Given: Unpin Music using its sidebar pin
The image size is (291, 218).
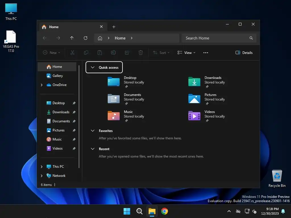Looking at the screenshot, I should click(74, 139).
